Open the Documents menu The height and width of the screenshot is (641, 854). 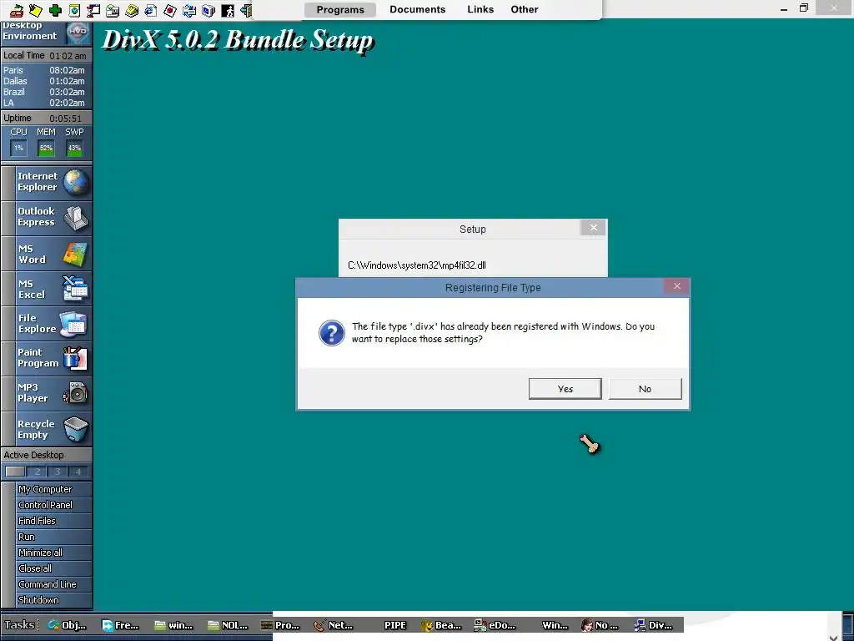[x=417, y=9]
